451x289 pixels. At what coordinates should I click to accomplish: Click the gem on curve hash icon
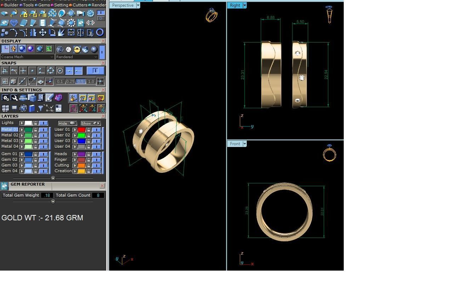pos(33,14)
